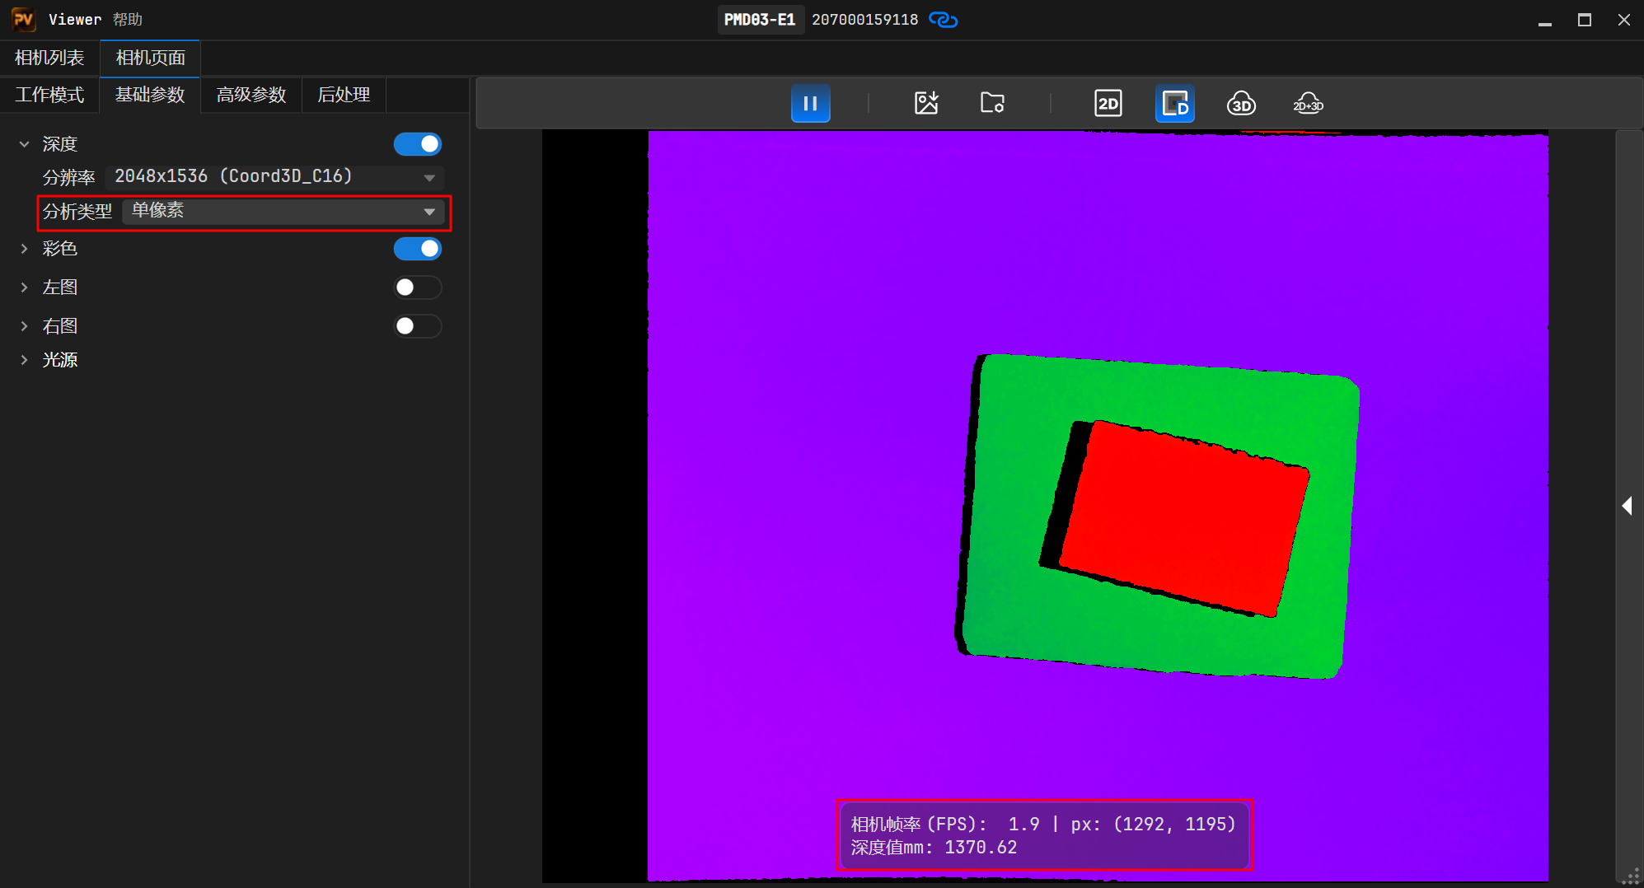Open the Viewer menu
This screenshot has height=888, width=1644.
tap(75, 19)
